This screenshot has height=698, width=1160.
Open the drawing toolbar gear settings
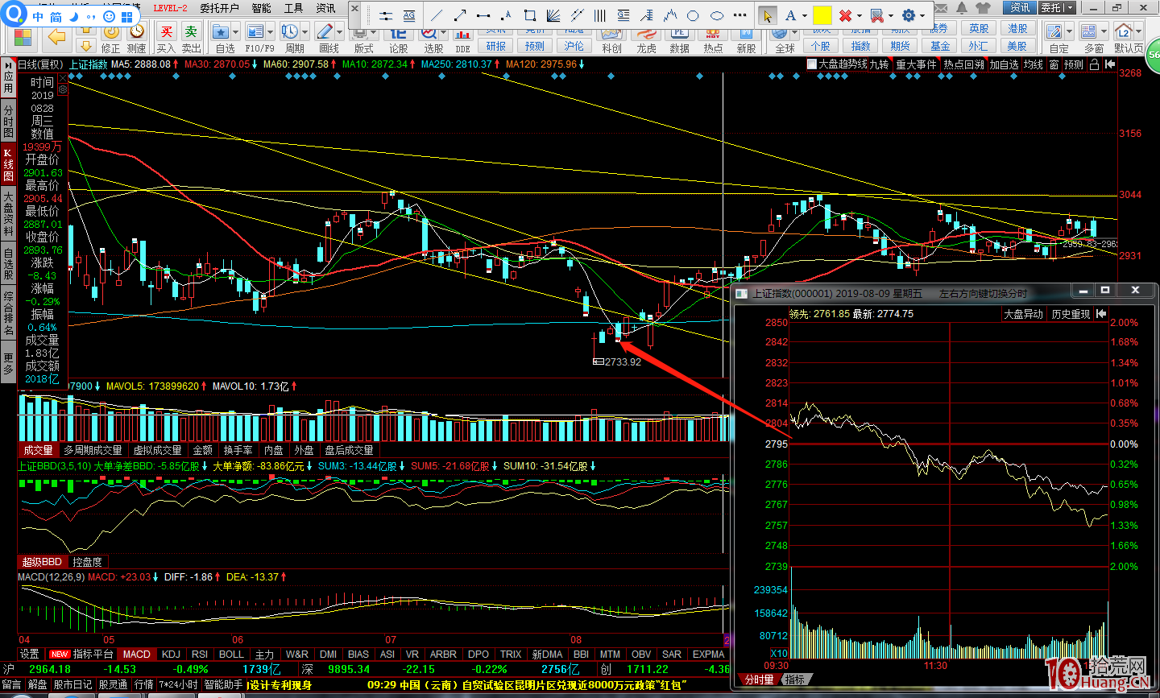(909, 15)
